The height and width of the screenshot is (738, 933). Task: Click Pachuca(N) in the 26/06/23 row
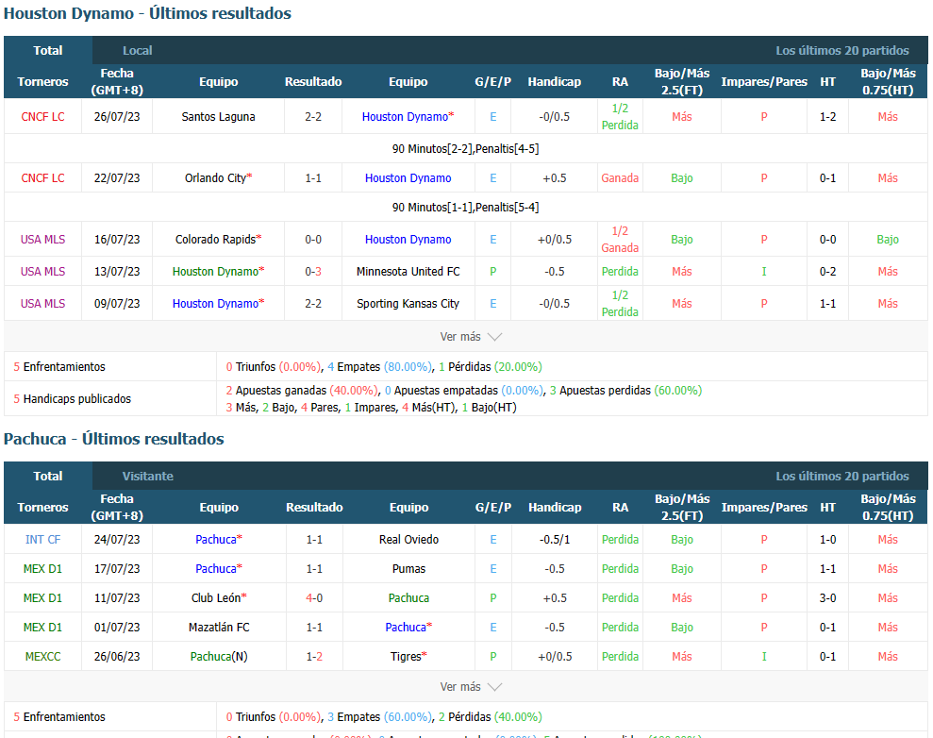219,656
